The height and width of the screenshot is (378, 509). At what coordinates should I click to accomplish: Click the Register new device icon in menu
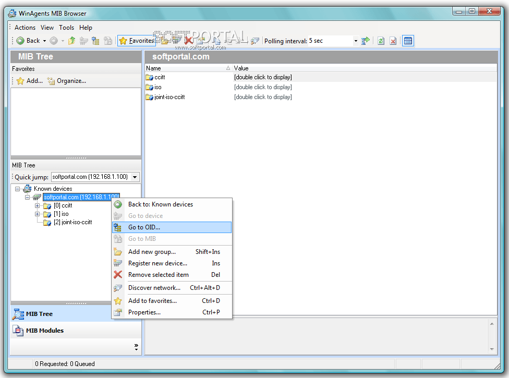coord(118,263)
